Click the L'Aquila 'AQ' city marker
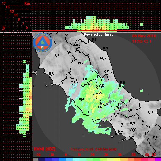The width and height of the screenshot is (161, 161). tap(102, 86)
